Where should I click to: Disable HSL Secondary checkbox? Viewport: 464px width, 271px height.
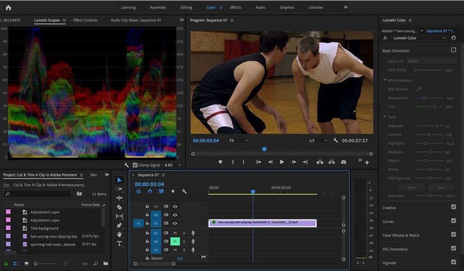click(x=453, y=248)
